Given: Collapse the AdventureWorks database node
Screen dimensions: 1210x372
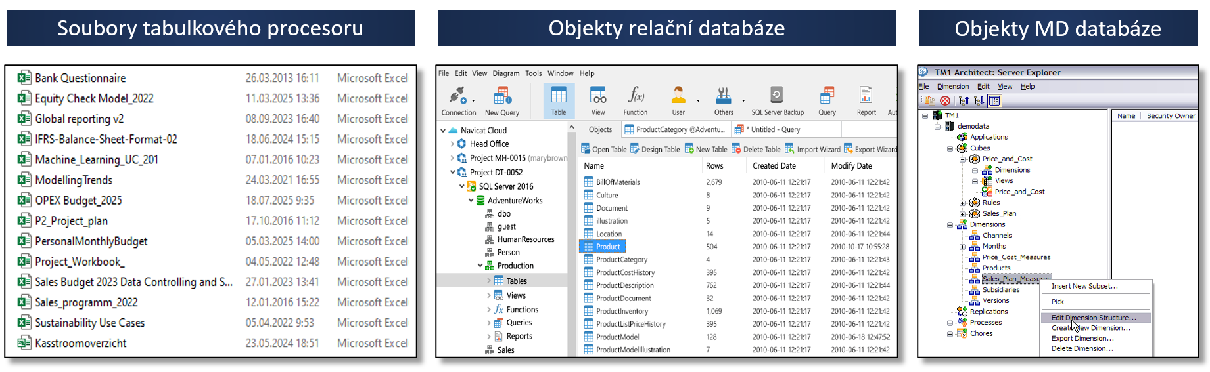Looking at the screenshot, I should (x=471, y=201).
